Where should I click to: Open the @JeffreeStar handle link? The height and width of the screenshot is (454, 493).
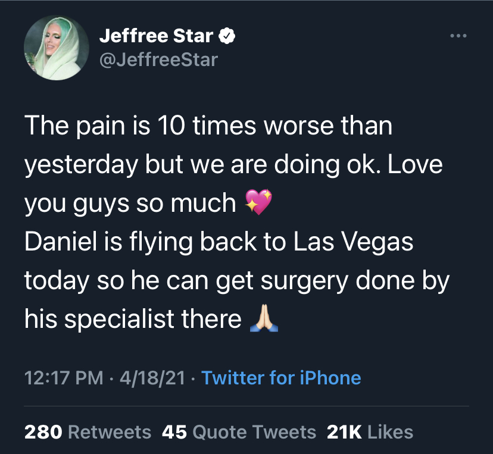click(x=159, y=60)
